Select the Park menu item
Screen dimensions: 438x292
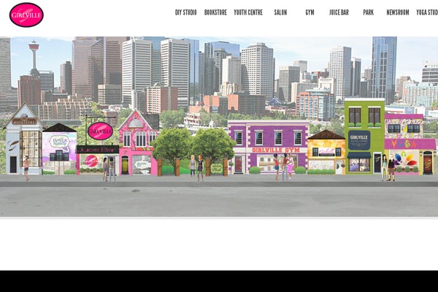(368, 12)
